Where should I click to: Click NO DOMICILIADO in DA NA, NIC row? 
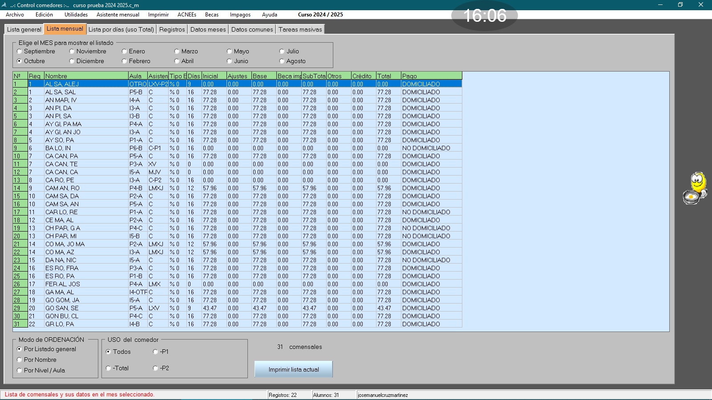pyautogui.click(x=426, y=260)
